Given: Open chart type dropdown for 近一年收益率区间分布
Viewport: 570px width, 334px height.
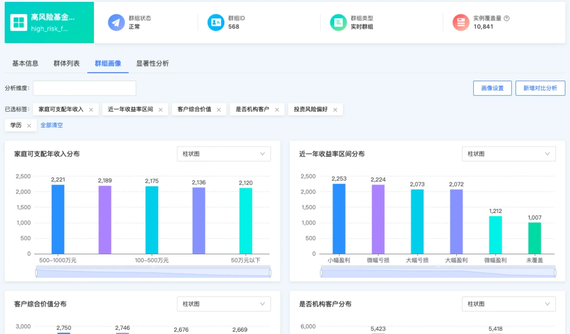Looking at the screenshot, I should (509, 154).
